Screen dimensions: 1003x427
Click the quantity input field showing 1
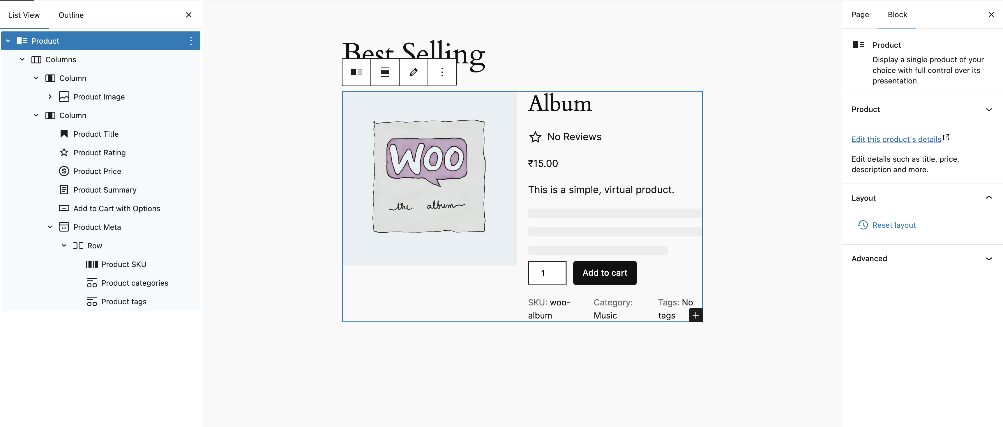click(547, 273)
